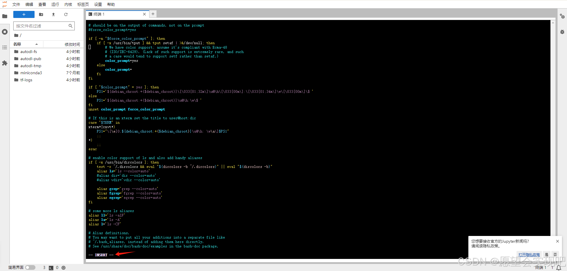Screen dimensions: 567x271
Task: Sort files by 名称 column header
Action: click(17, 44)
